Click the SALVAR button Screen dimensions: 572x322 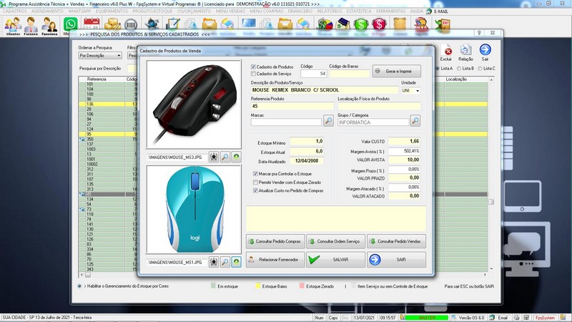(x=335, y=260)
